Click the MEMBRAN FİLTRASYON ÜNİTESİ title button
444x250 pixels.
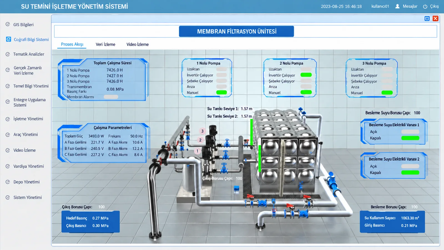point(236,31)
